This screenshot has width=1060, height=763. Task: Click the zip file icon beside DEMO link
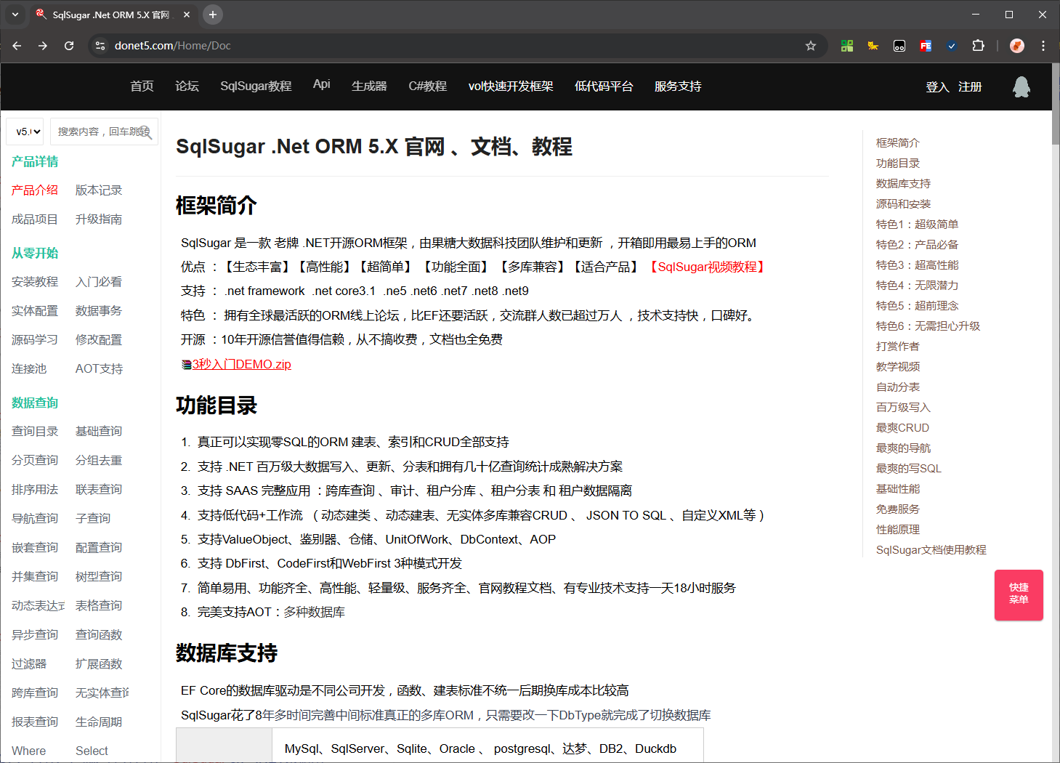186,365
